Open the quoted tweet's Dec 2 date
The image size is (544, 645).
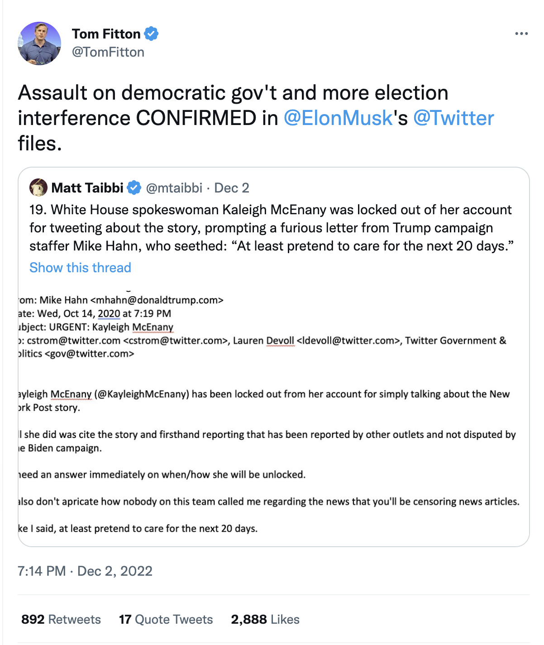point(231,188)
